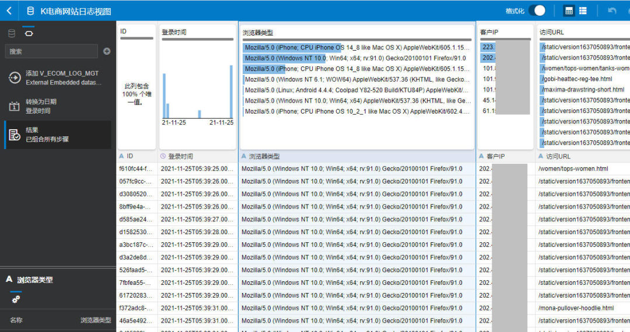Viewport: 630px width, 332px height.
Task: Select the Firefox/91.0 value in quality tile
Action: (356, 58)
